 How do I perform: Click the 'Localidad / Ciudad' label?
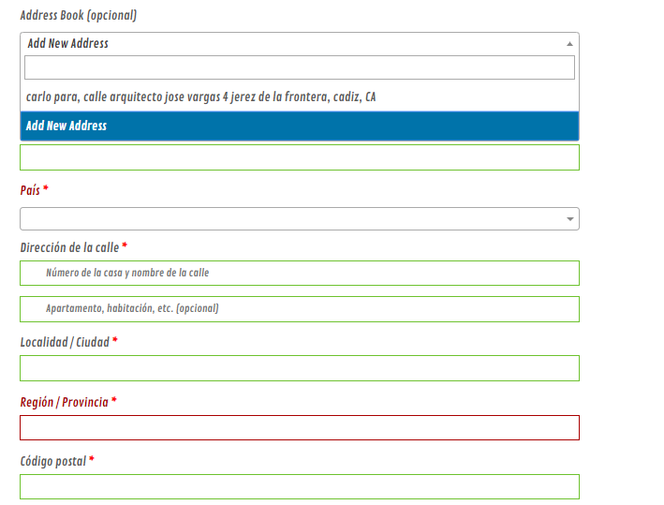click(x=65, y=342)
